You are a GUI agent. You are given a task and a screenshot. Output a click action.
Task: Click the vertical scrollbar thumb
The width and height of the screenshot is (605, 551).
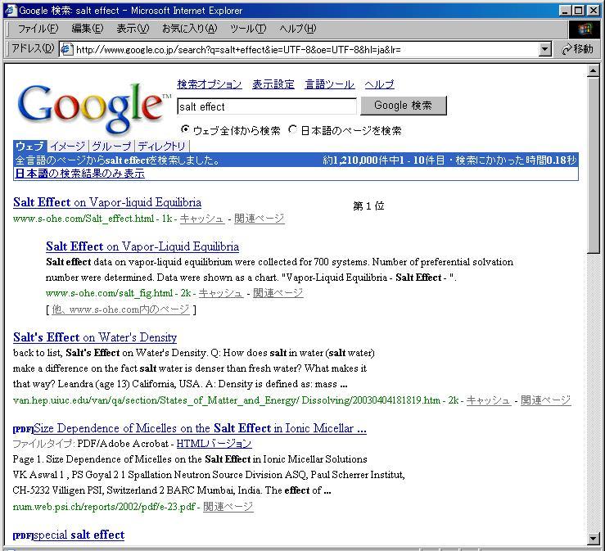click(x=594, y=164)
